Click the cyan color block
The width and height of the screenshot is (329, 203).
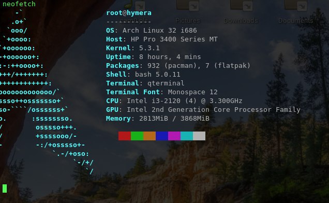click(187, 136)
